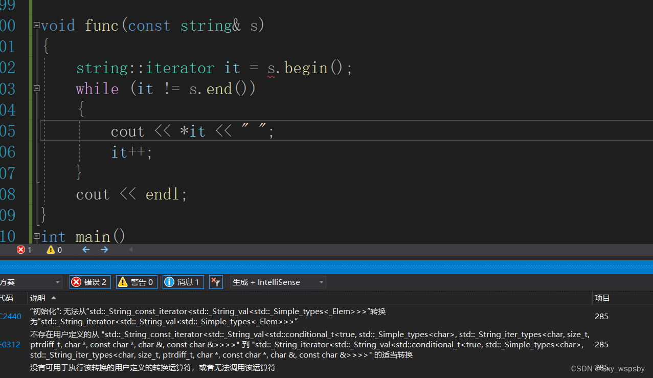This screenshot has width=653, height=378.
Task: Collapse the while loop block
Action: (36, 88)
